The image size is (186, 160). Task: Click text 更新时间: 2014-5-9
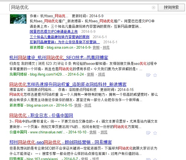point(87,16)
